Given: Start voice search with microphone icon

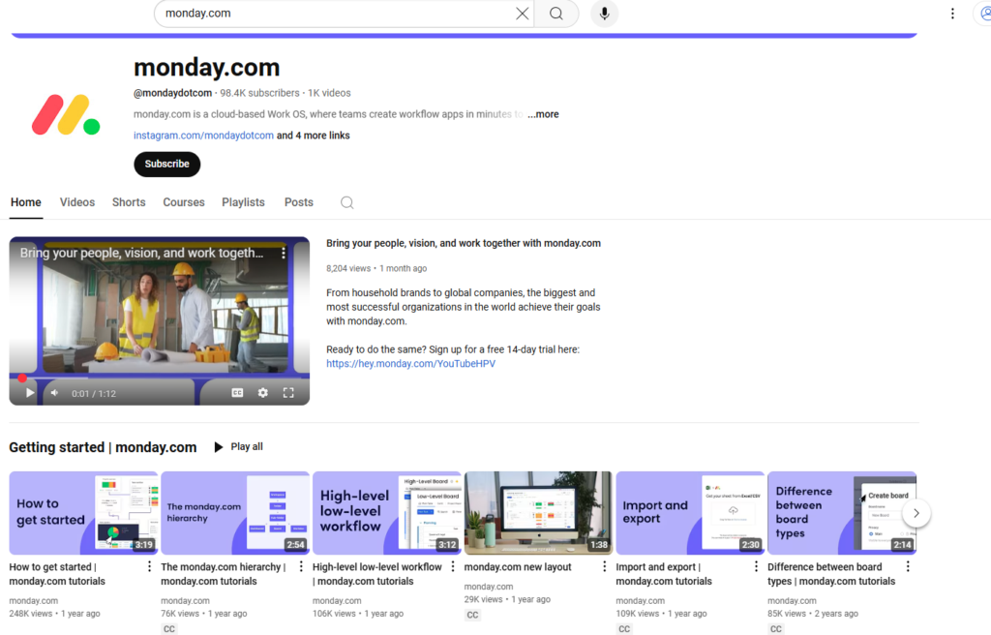Looking at the screenshot, I should click(604, 14).
